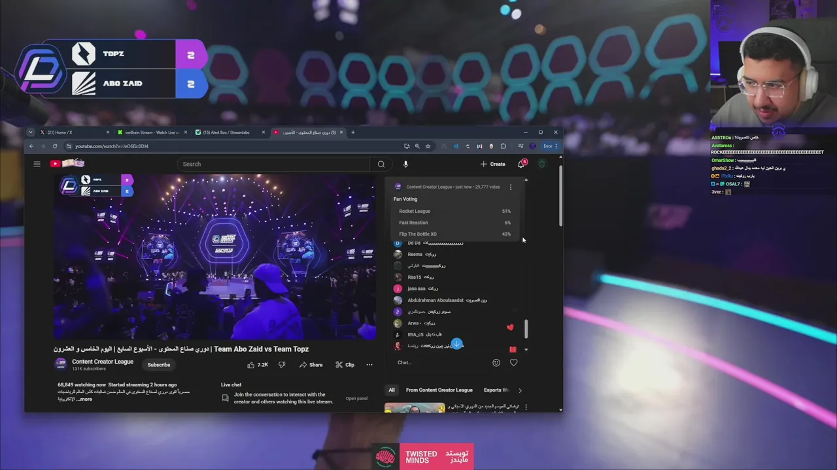837x470 pixels.
Task: Close the Alert Box / Streamlabs tab
Action: (x=264, y=133)
